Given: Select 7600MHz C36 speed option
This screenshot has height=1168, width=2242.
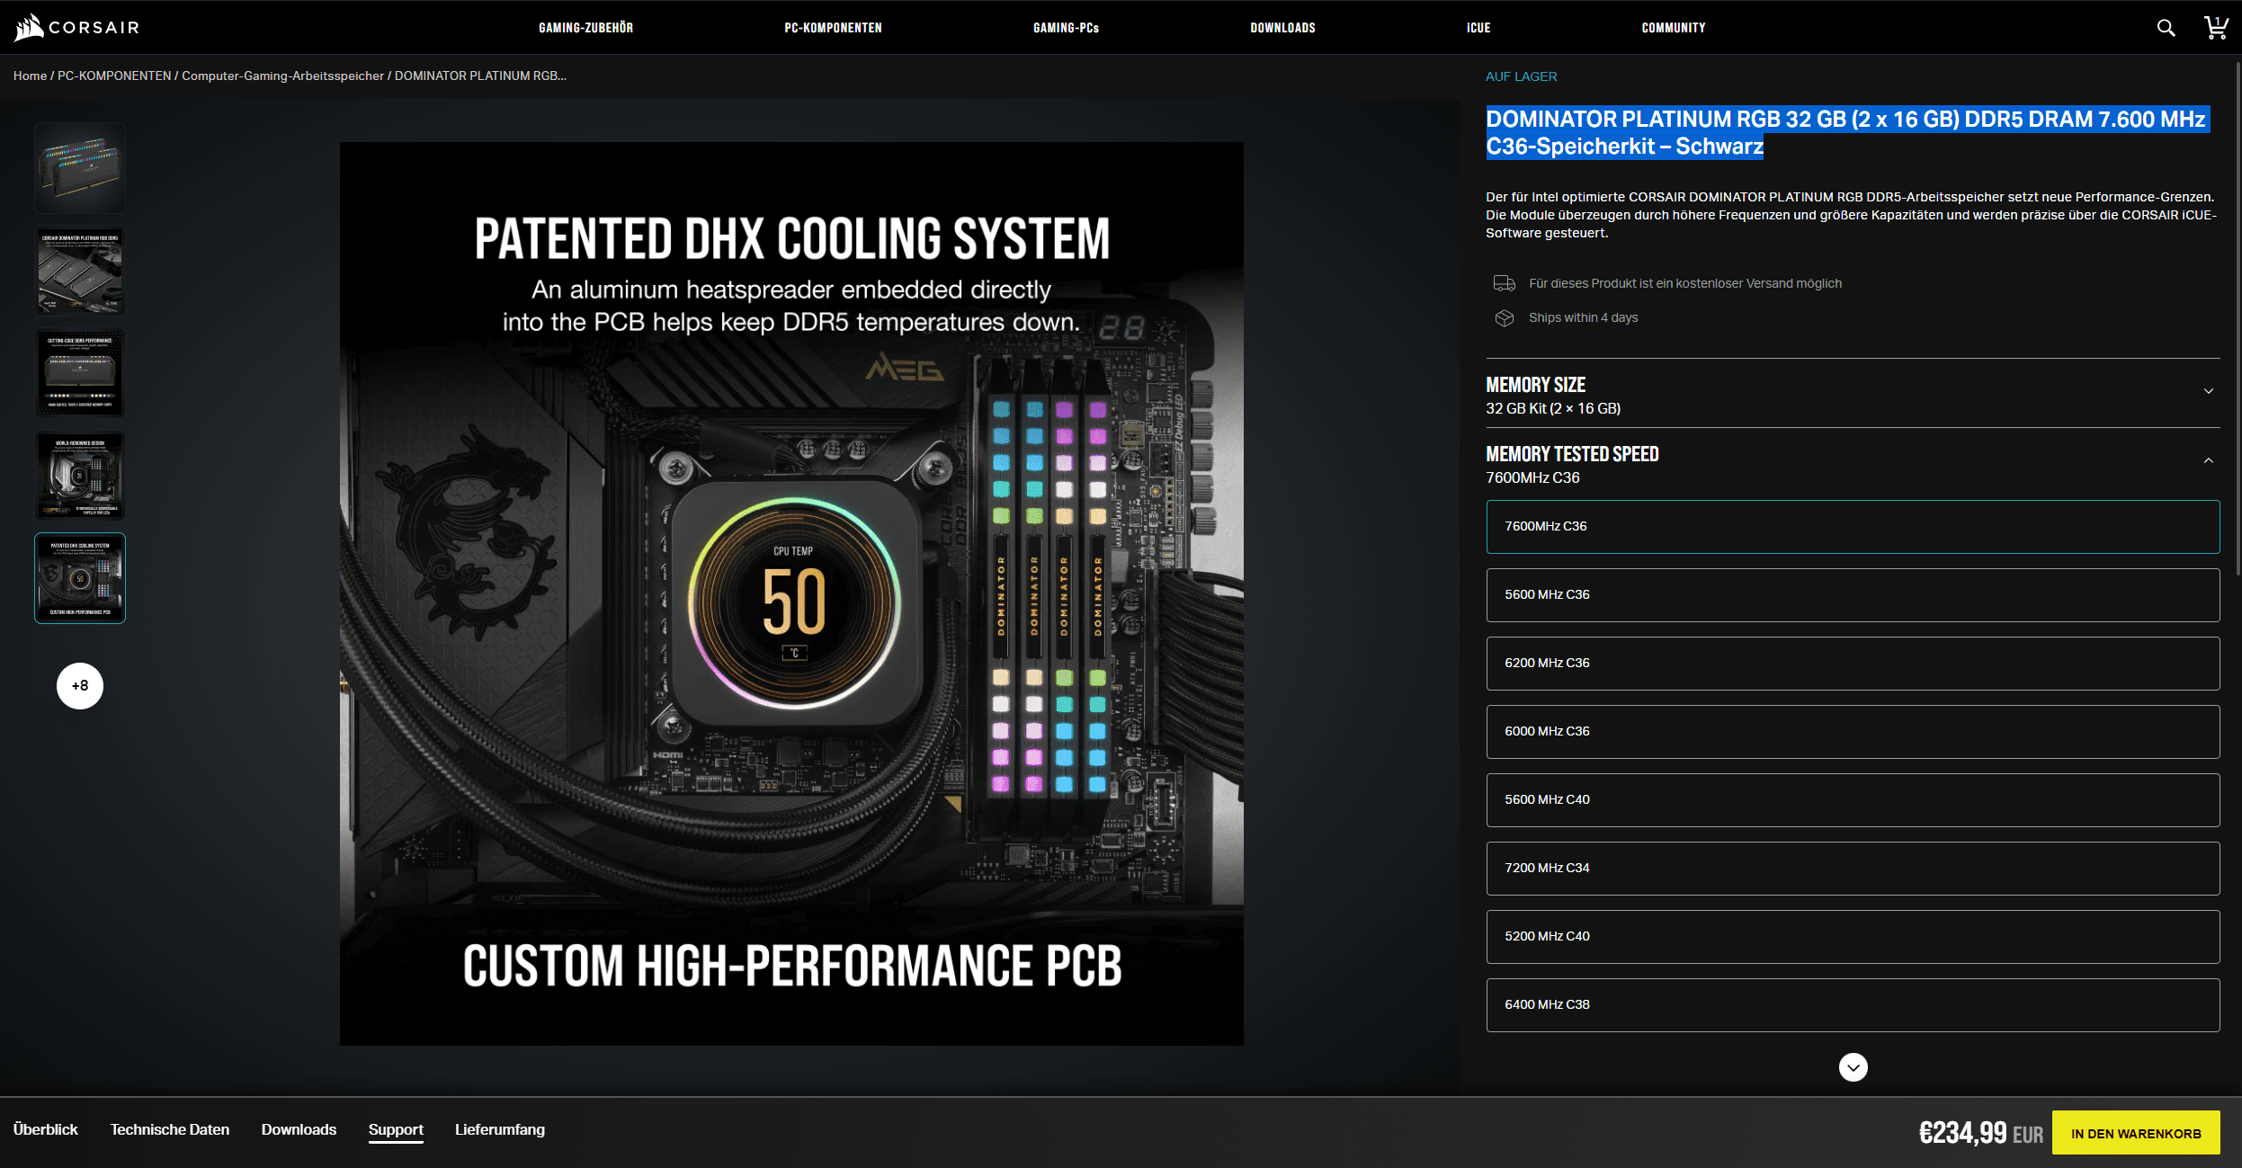Looking at the screenshot, I should pyautogui.click(x=1853, y=527).
